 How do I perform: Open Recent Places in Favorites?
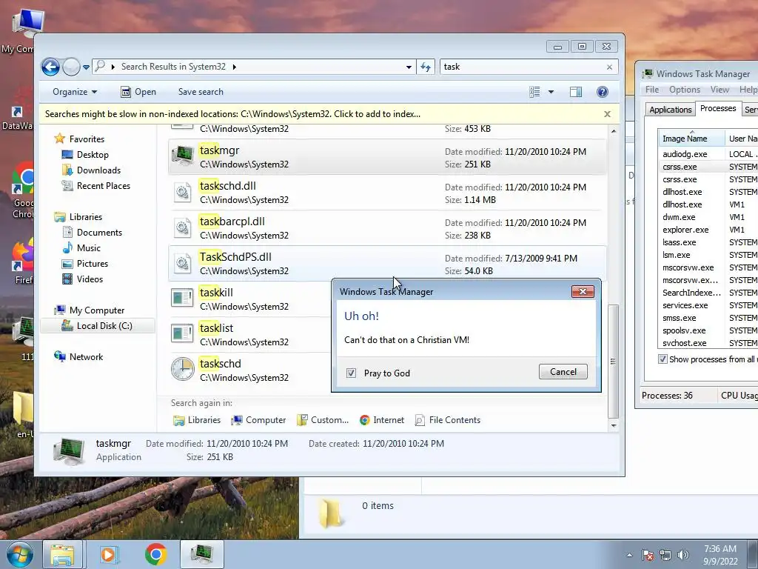95,186
